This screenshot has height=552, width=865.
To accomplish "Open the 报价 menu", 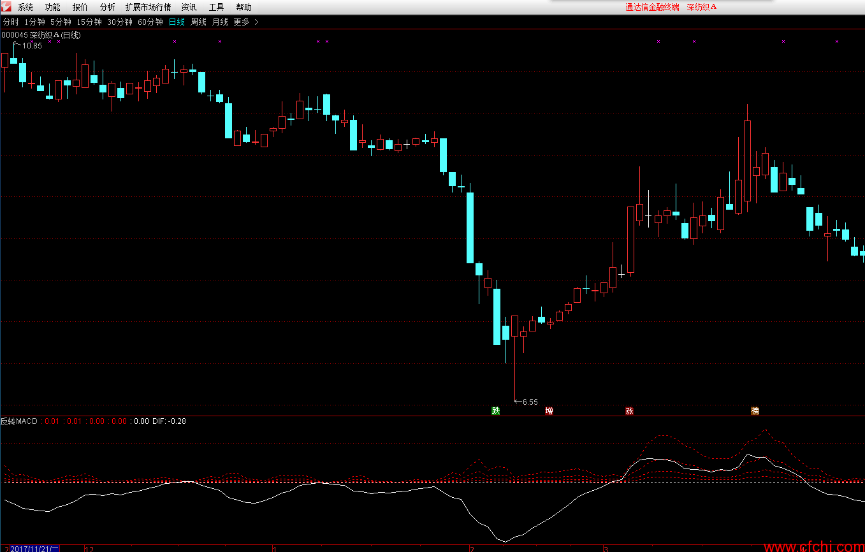I will (80, 7).
